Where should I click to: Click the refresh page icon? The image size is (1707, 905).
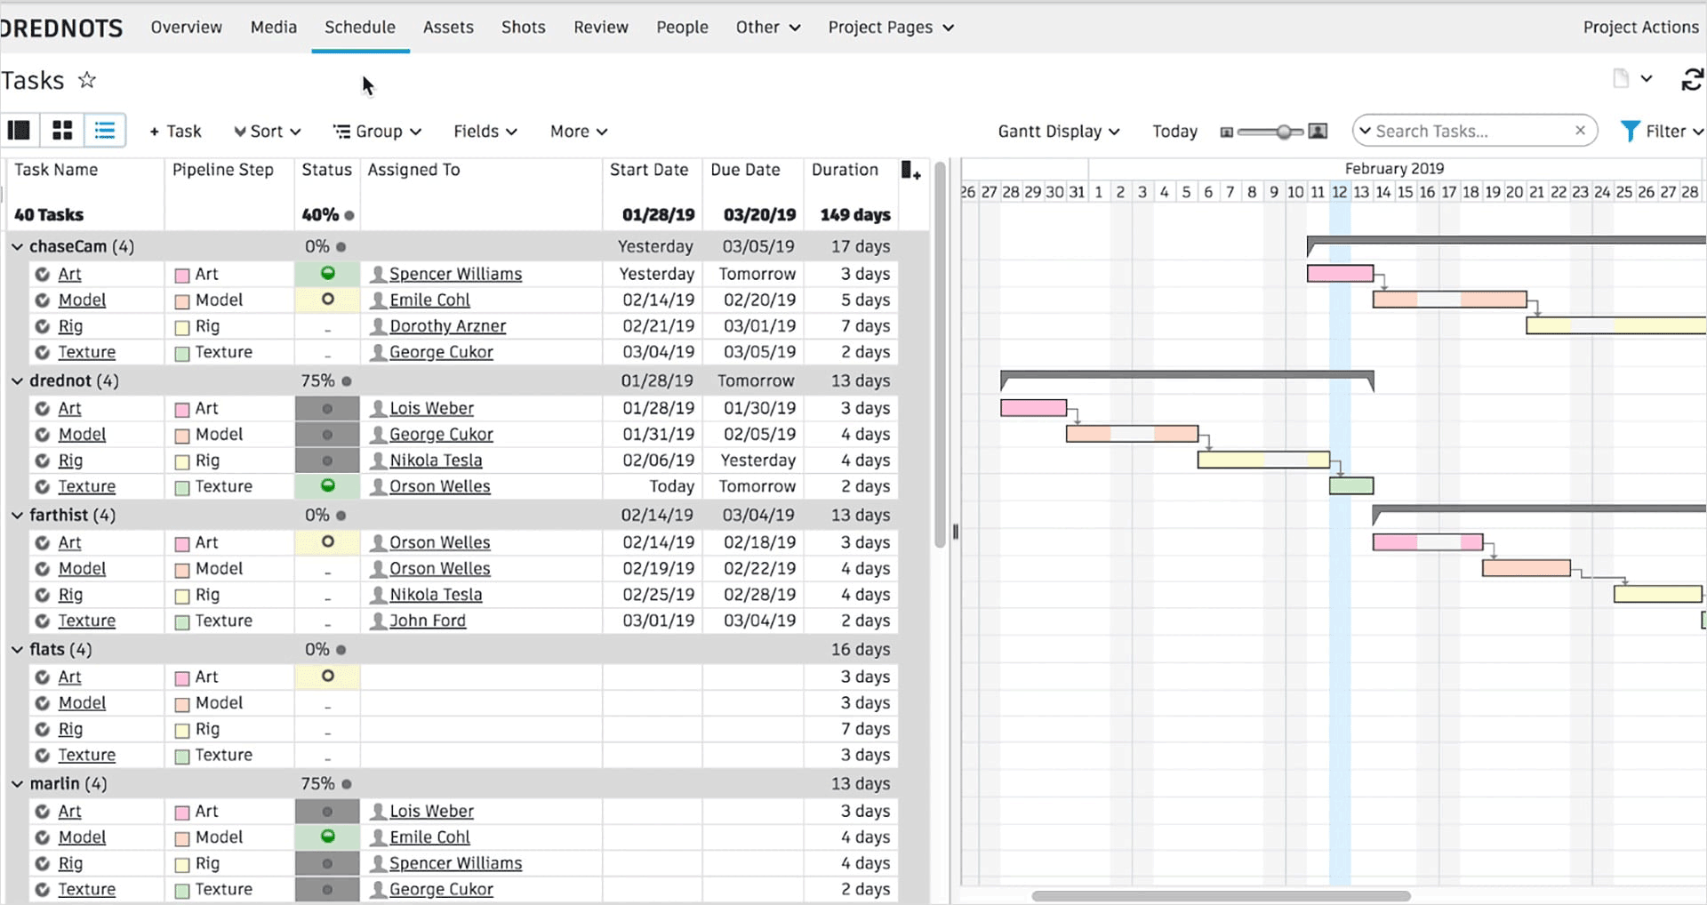(1691, 80)
